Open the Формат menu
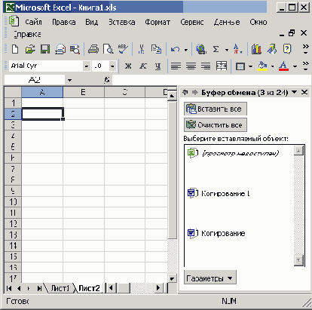The height and width of the screenshot is (310, 312). pos(158,22)
